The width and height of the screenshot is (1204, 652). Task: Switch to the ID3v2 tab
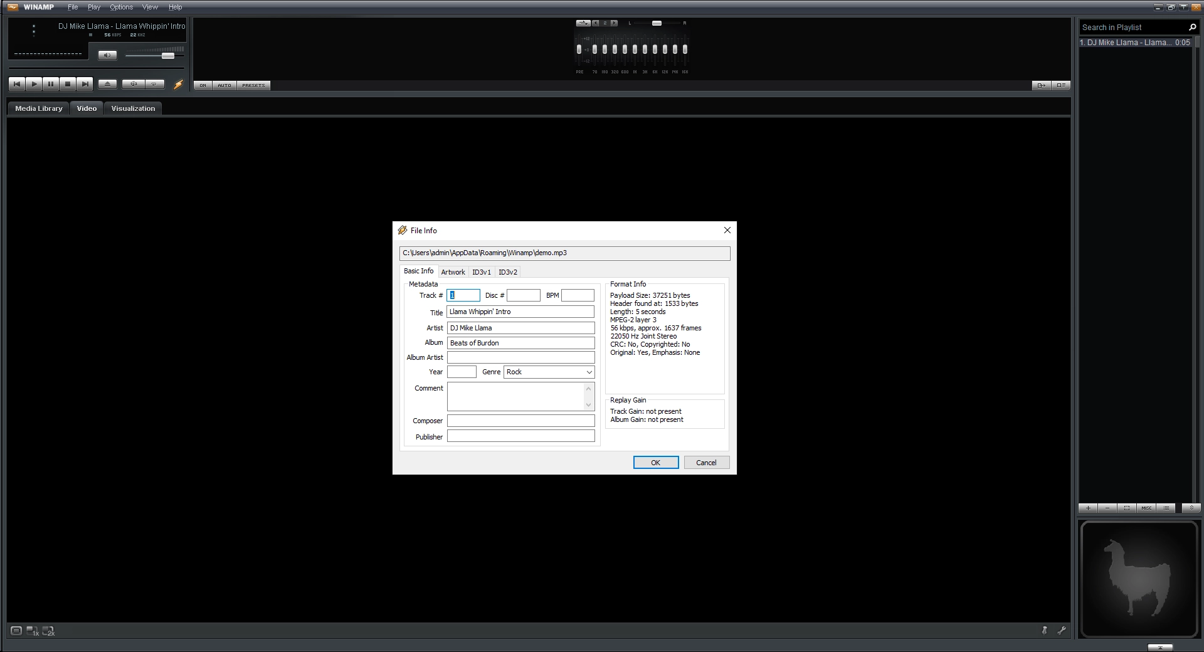(507, 271)
